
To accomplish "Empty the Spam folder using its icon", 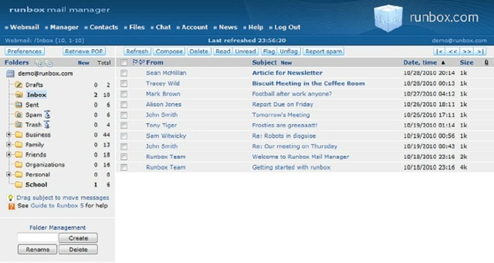I will [x=47, y=115].
